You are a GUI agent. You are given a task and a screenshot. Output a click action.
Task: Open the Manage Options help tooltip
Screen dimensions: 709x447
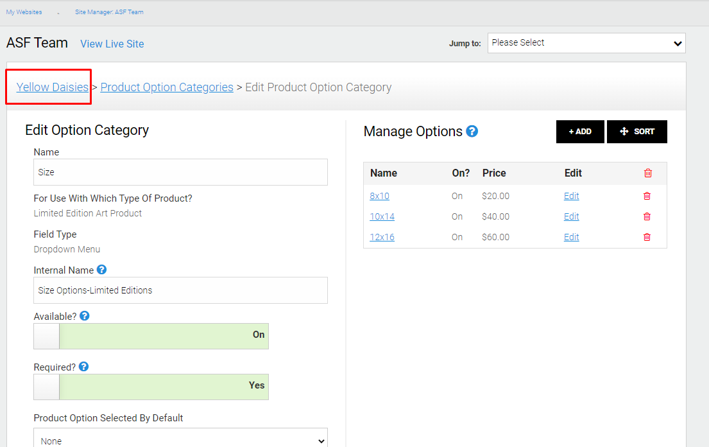pos(474,131)
